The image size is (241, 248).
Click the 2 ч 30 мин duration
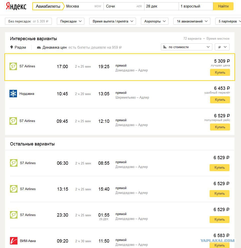83,241
